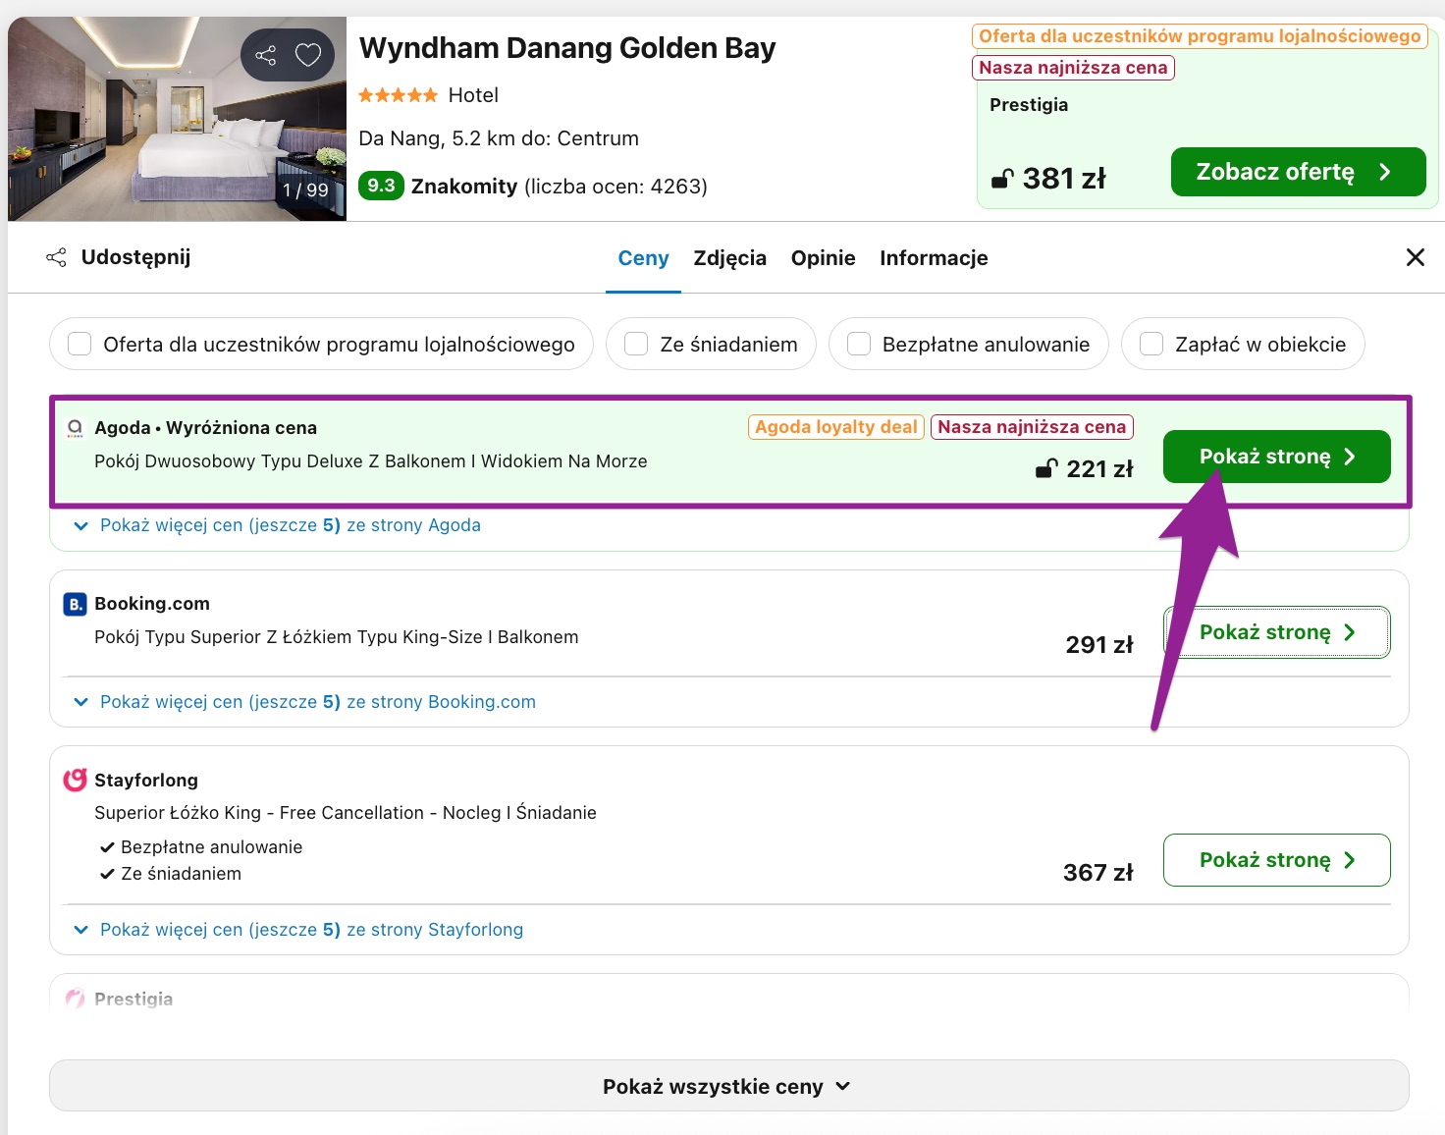Click the padlock icon beside 381 zł
Screen dimensions: 1445x1135
click(x=1001, y=179)
